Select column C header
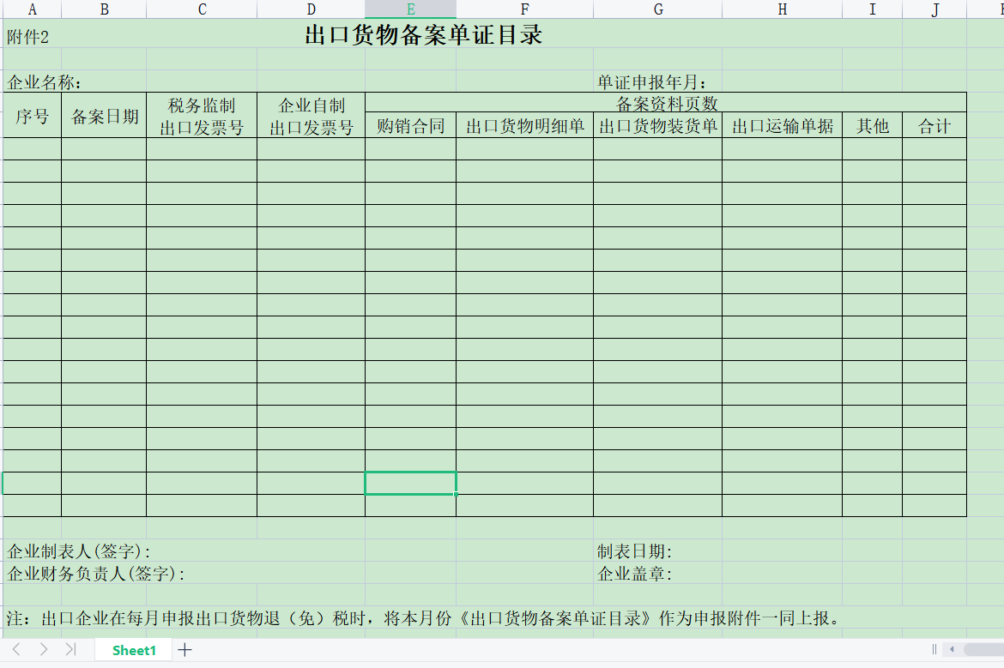 [202, 9]
